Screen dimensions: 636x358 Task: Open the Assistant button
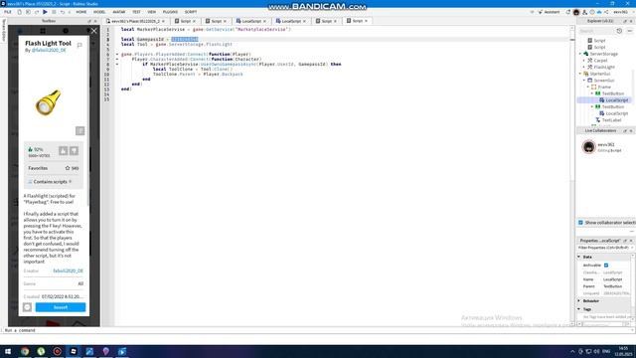(549, 12)
